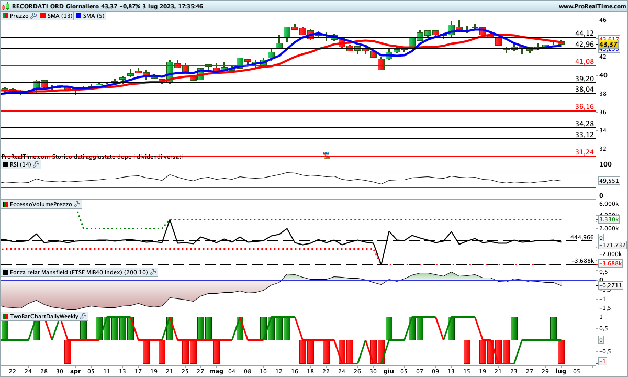628x377 pixels.
Task: Click the 444,966 boxed value
Action: (581, 237)
